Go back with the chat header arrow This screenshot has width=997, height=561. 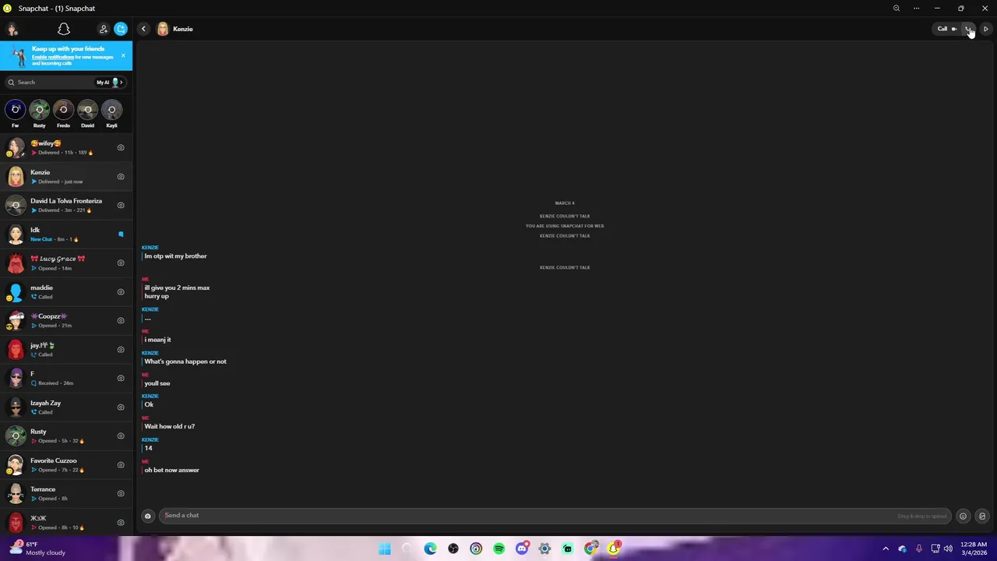tap(143, 29)
